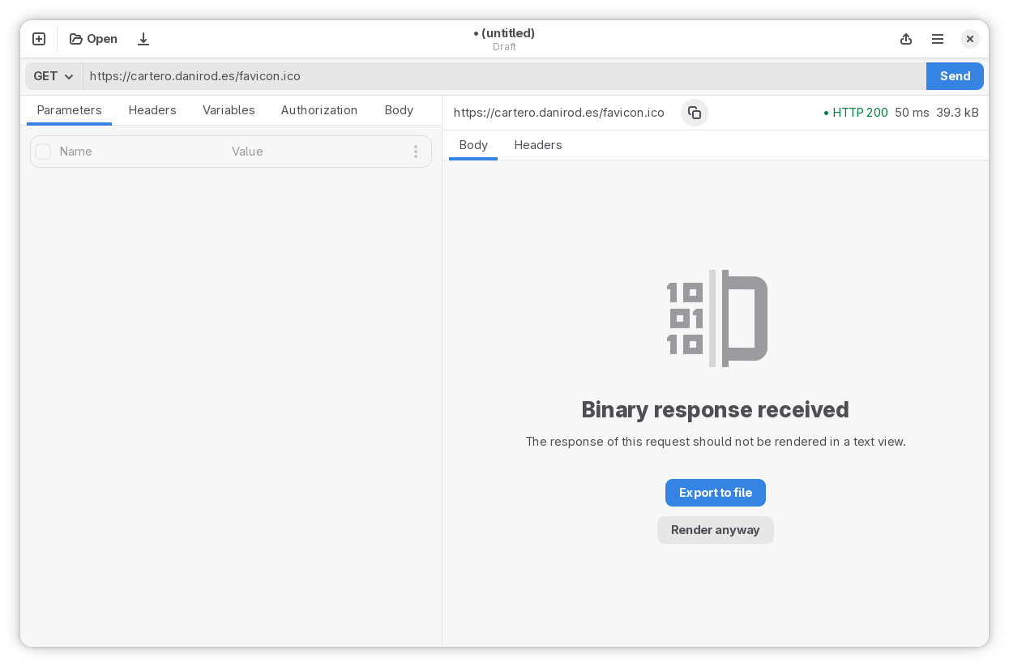Open the request Body tab

398,110
